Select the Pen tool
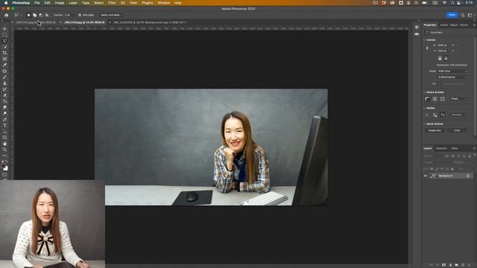 click(4, 119)
